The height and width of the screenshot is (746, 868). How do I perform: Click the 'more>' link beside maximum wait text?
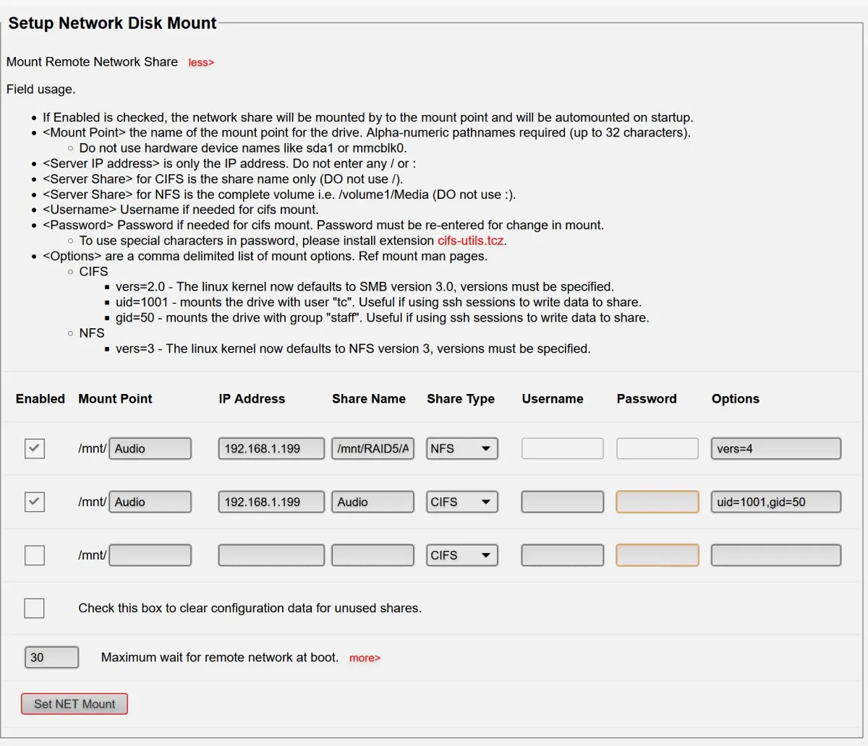pos(365,658)
